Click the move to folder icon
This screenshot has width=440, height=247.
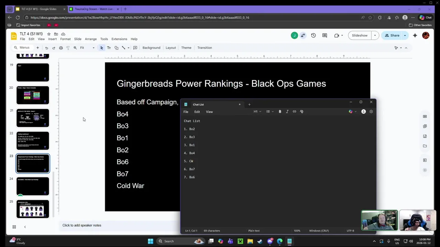[56, 34]
